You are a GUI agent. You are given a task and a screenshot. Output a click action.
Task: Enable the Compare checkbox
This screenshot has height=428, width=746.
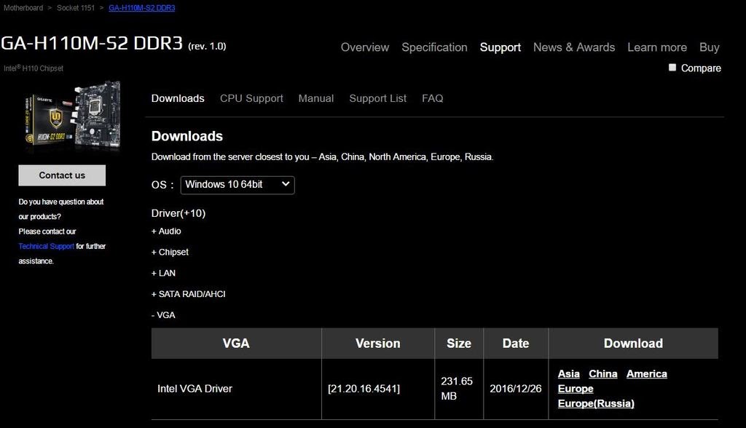coord(672,68)
